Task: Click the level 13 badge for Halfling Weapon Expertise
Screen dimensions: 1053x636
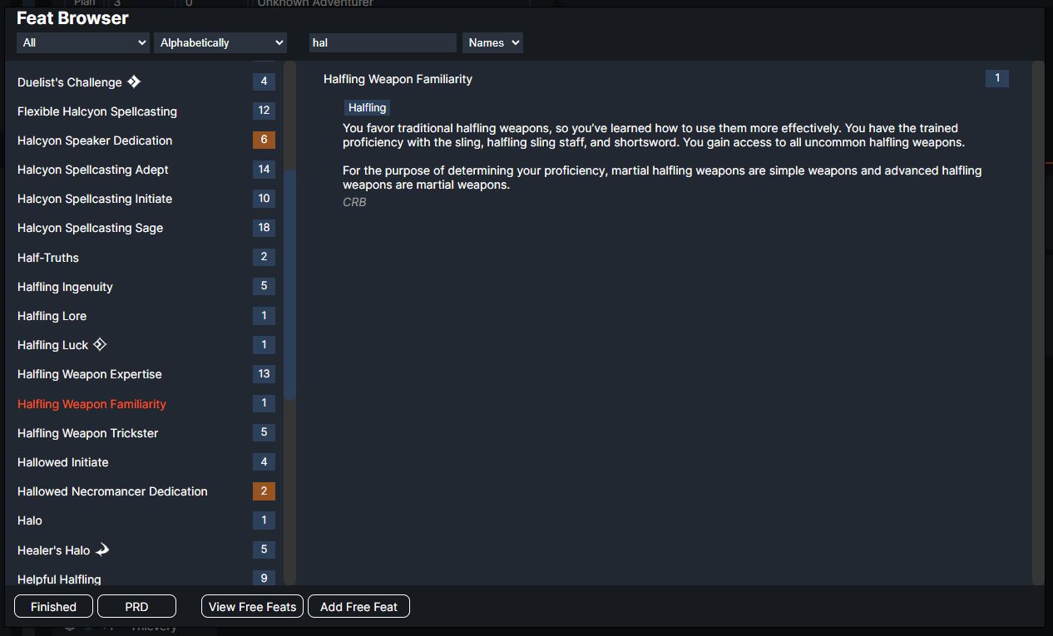Action: pos(264,373)
